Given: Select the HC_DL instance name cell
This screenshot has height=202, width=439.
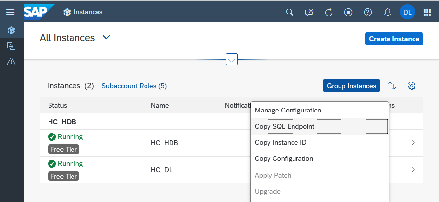Looking at the screenshot, I should click(x=162, y=170).
